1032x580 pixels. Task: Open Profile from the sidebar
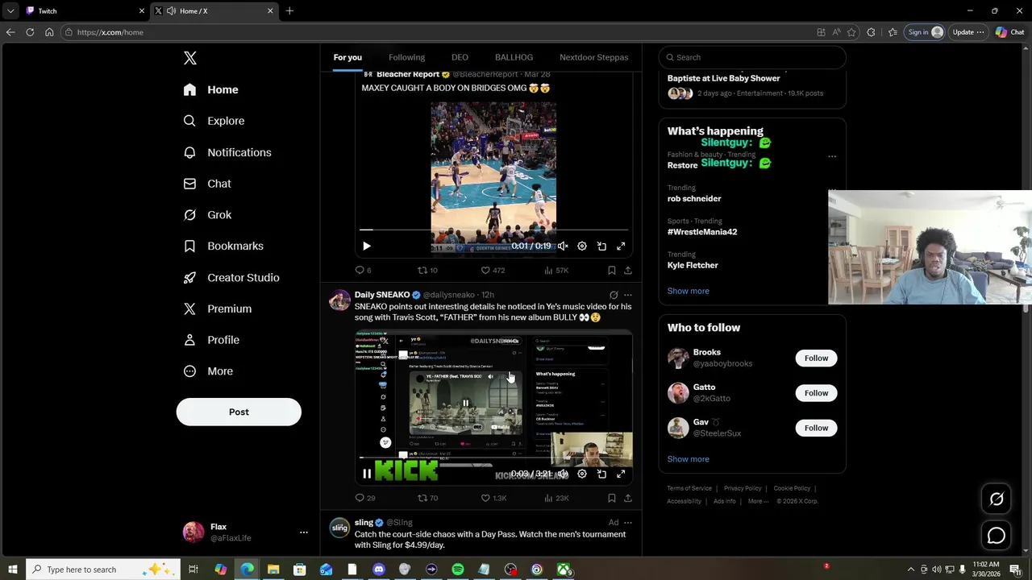[x=211, y=340]
